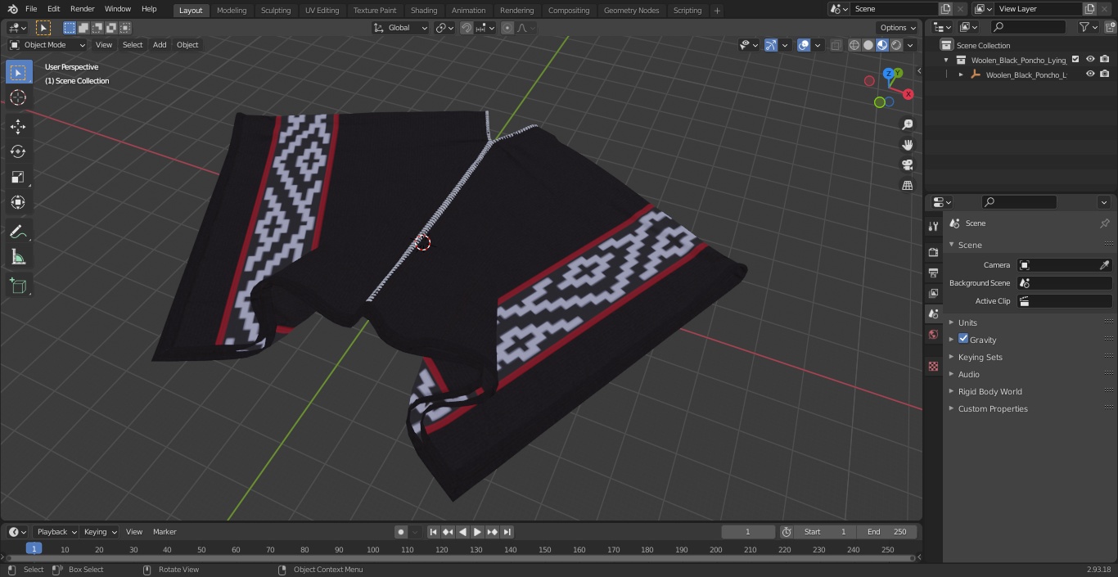Open the Render properties tab
Viewport: 1118px width, 577px height.
(933, 252)
